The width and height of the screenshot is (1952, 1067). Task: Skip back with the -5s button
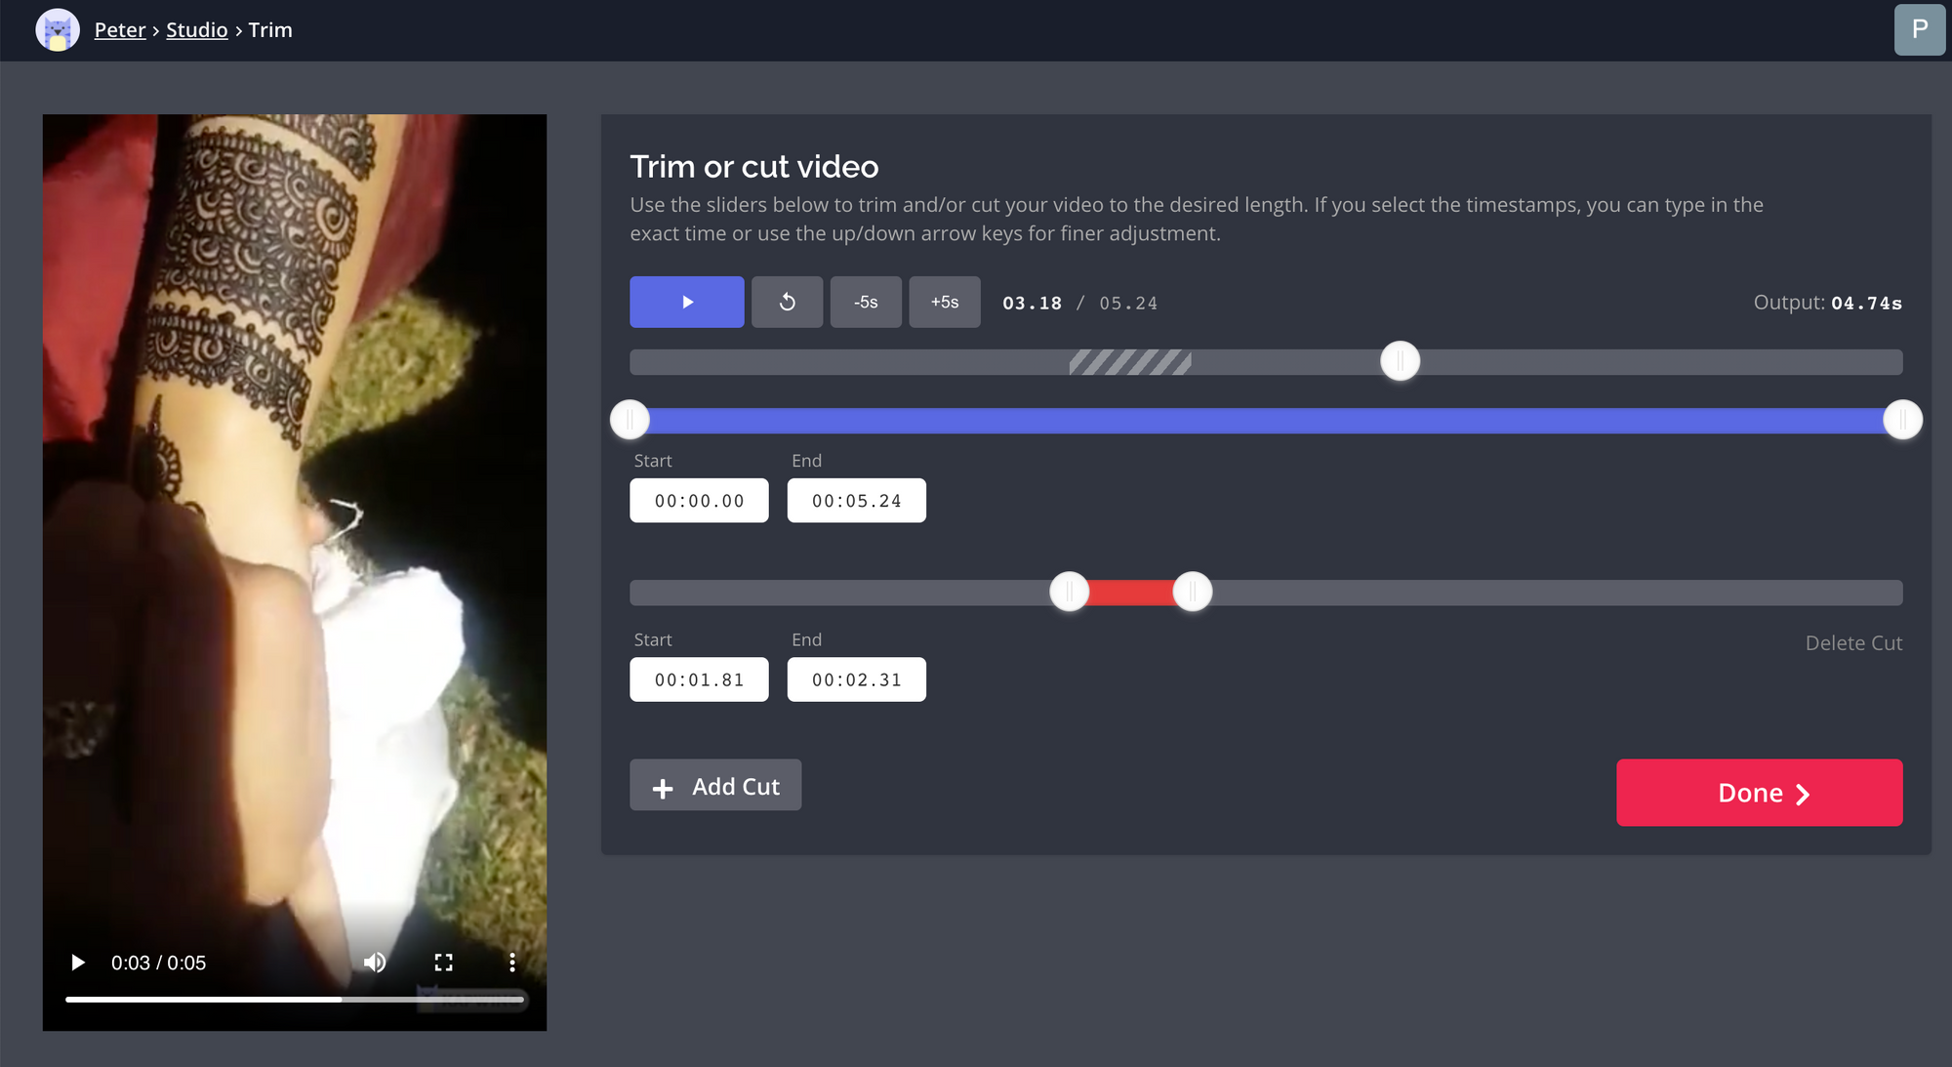tap(866, 303)
